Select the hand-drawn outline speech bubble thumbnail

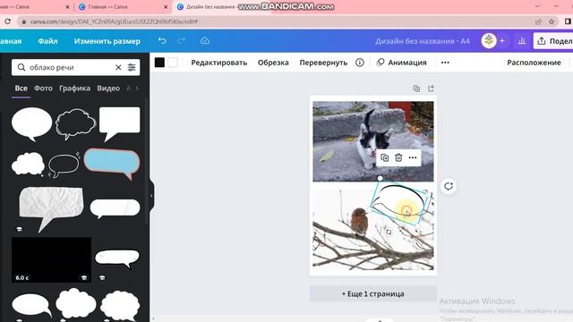64,165
